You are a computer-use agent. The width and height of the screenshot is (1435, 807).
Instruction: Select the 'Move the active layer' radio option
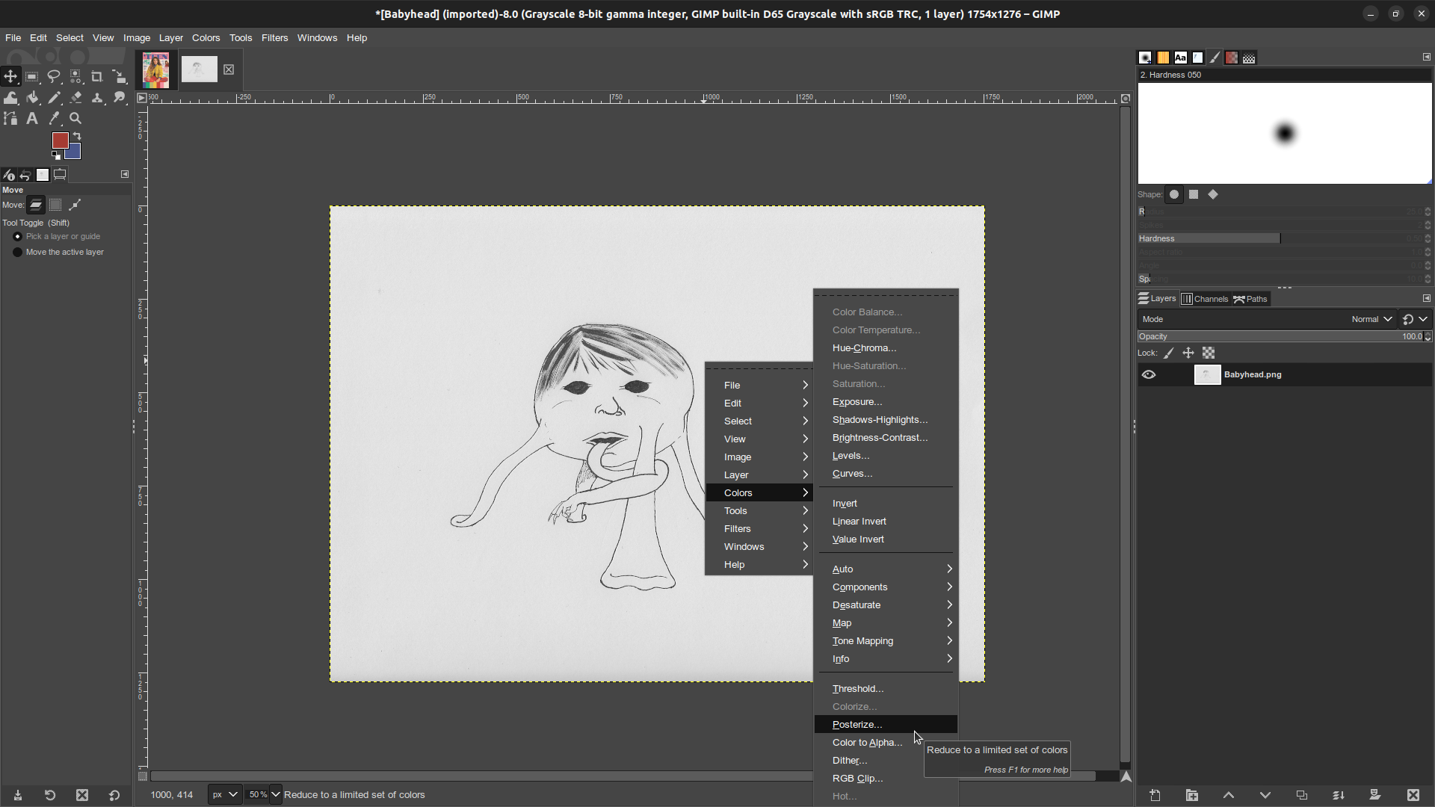pyautogui.click(x=18, y=253)
